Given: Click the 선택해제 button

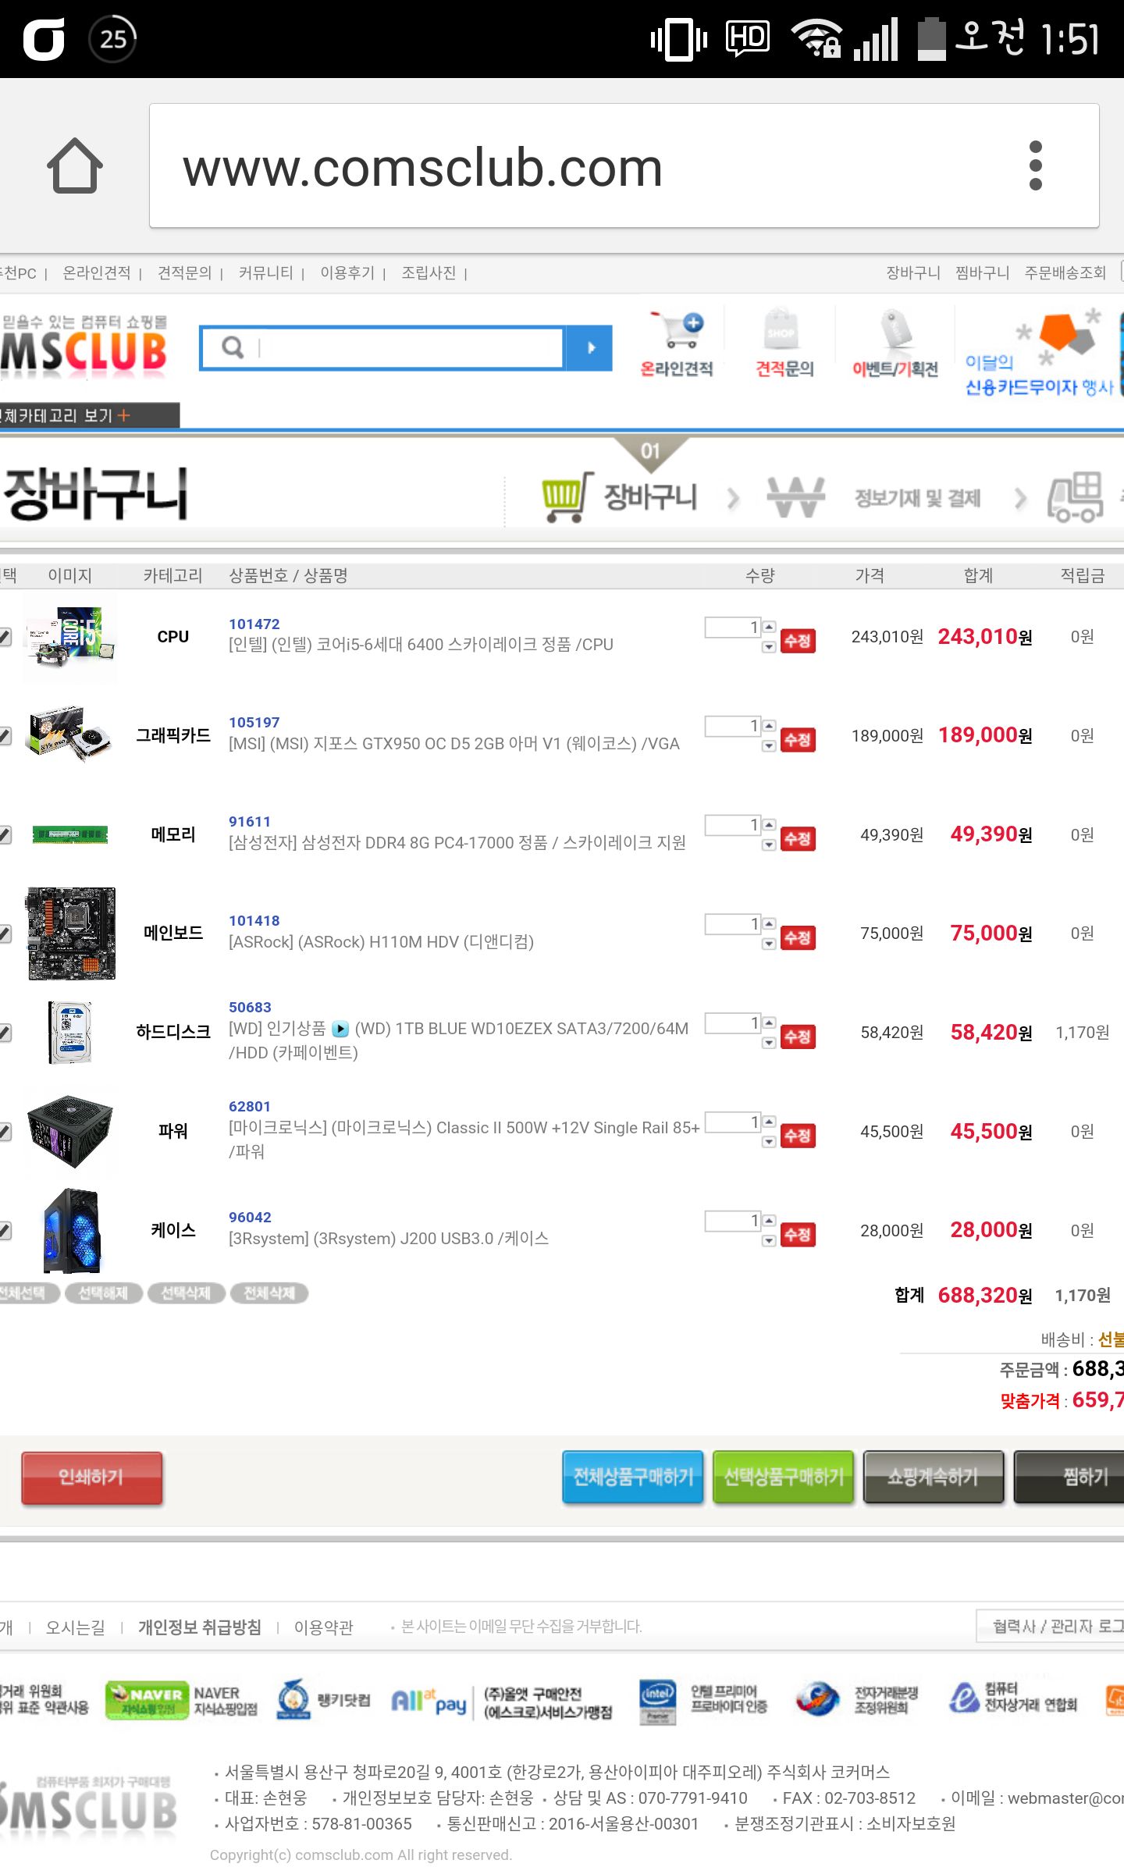Looking at the screenshot, I should click(103, 1293).
